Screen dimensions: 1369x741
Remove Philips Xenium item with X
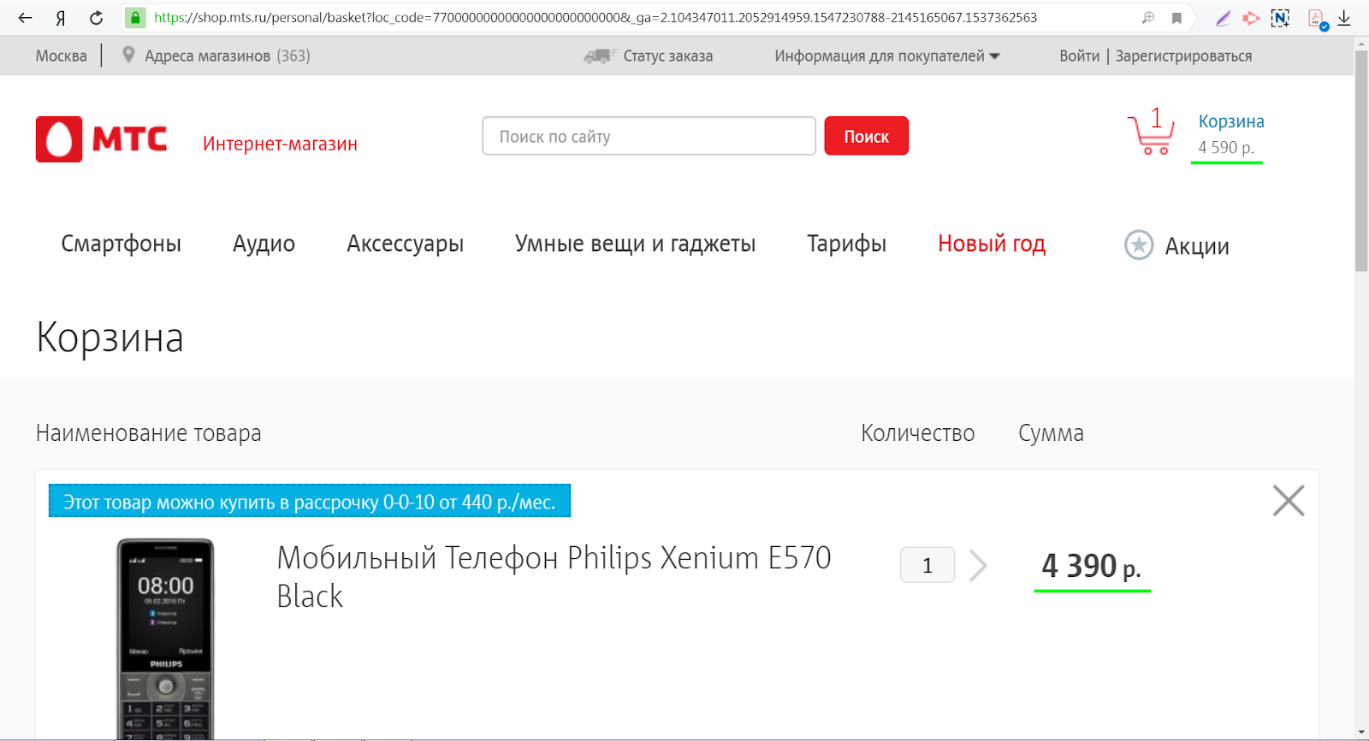pos(1288,501)
